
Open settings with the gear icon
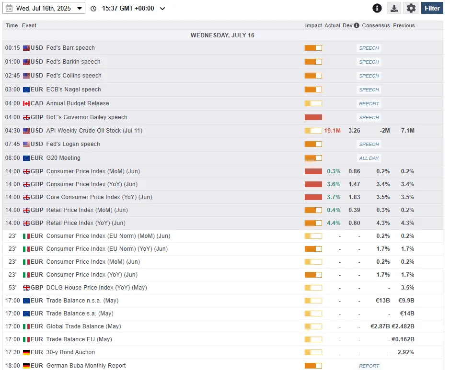[x=411, y=8]
